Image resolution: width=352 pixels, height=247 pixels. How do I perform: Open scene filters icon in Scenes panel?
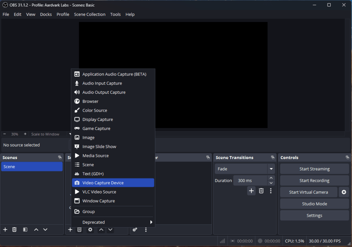tap(25, 229)
